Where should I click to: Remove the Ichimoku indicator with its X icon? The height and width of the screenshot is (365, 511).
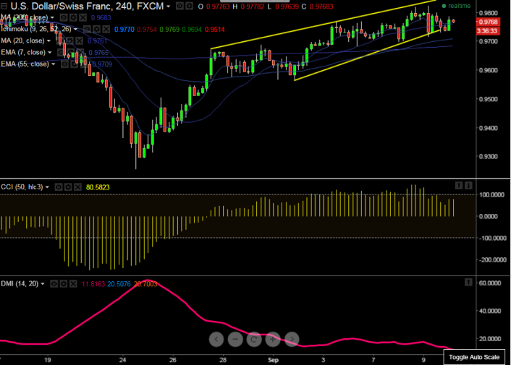106,30
